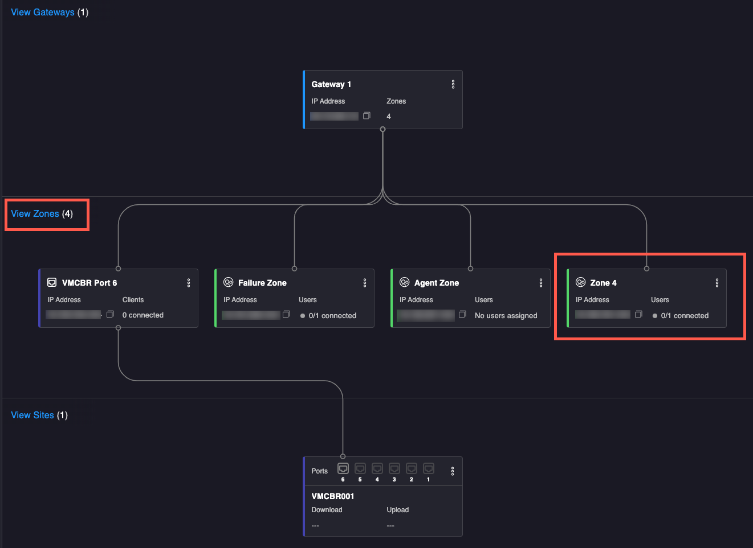Copy VMCBR Port 6 IP address
Image resolution: width=753 pixels, height=548 pixels.
[x=110, y=315]
